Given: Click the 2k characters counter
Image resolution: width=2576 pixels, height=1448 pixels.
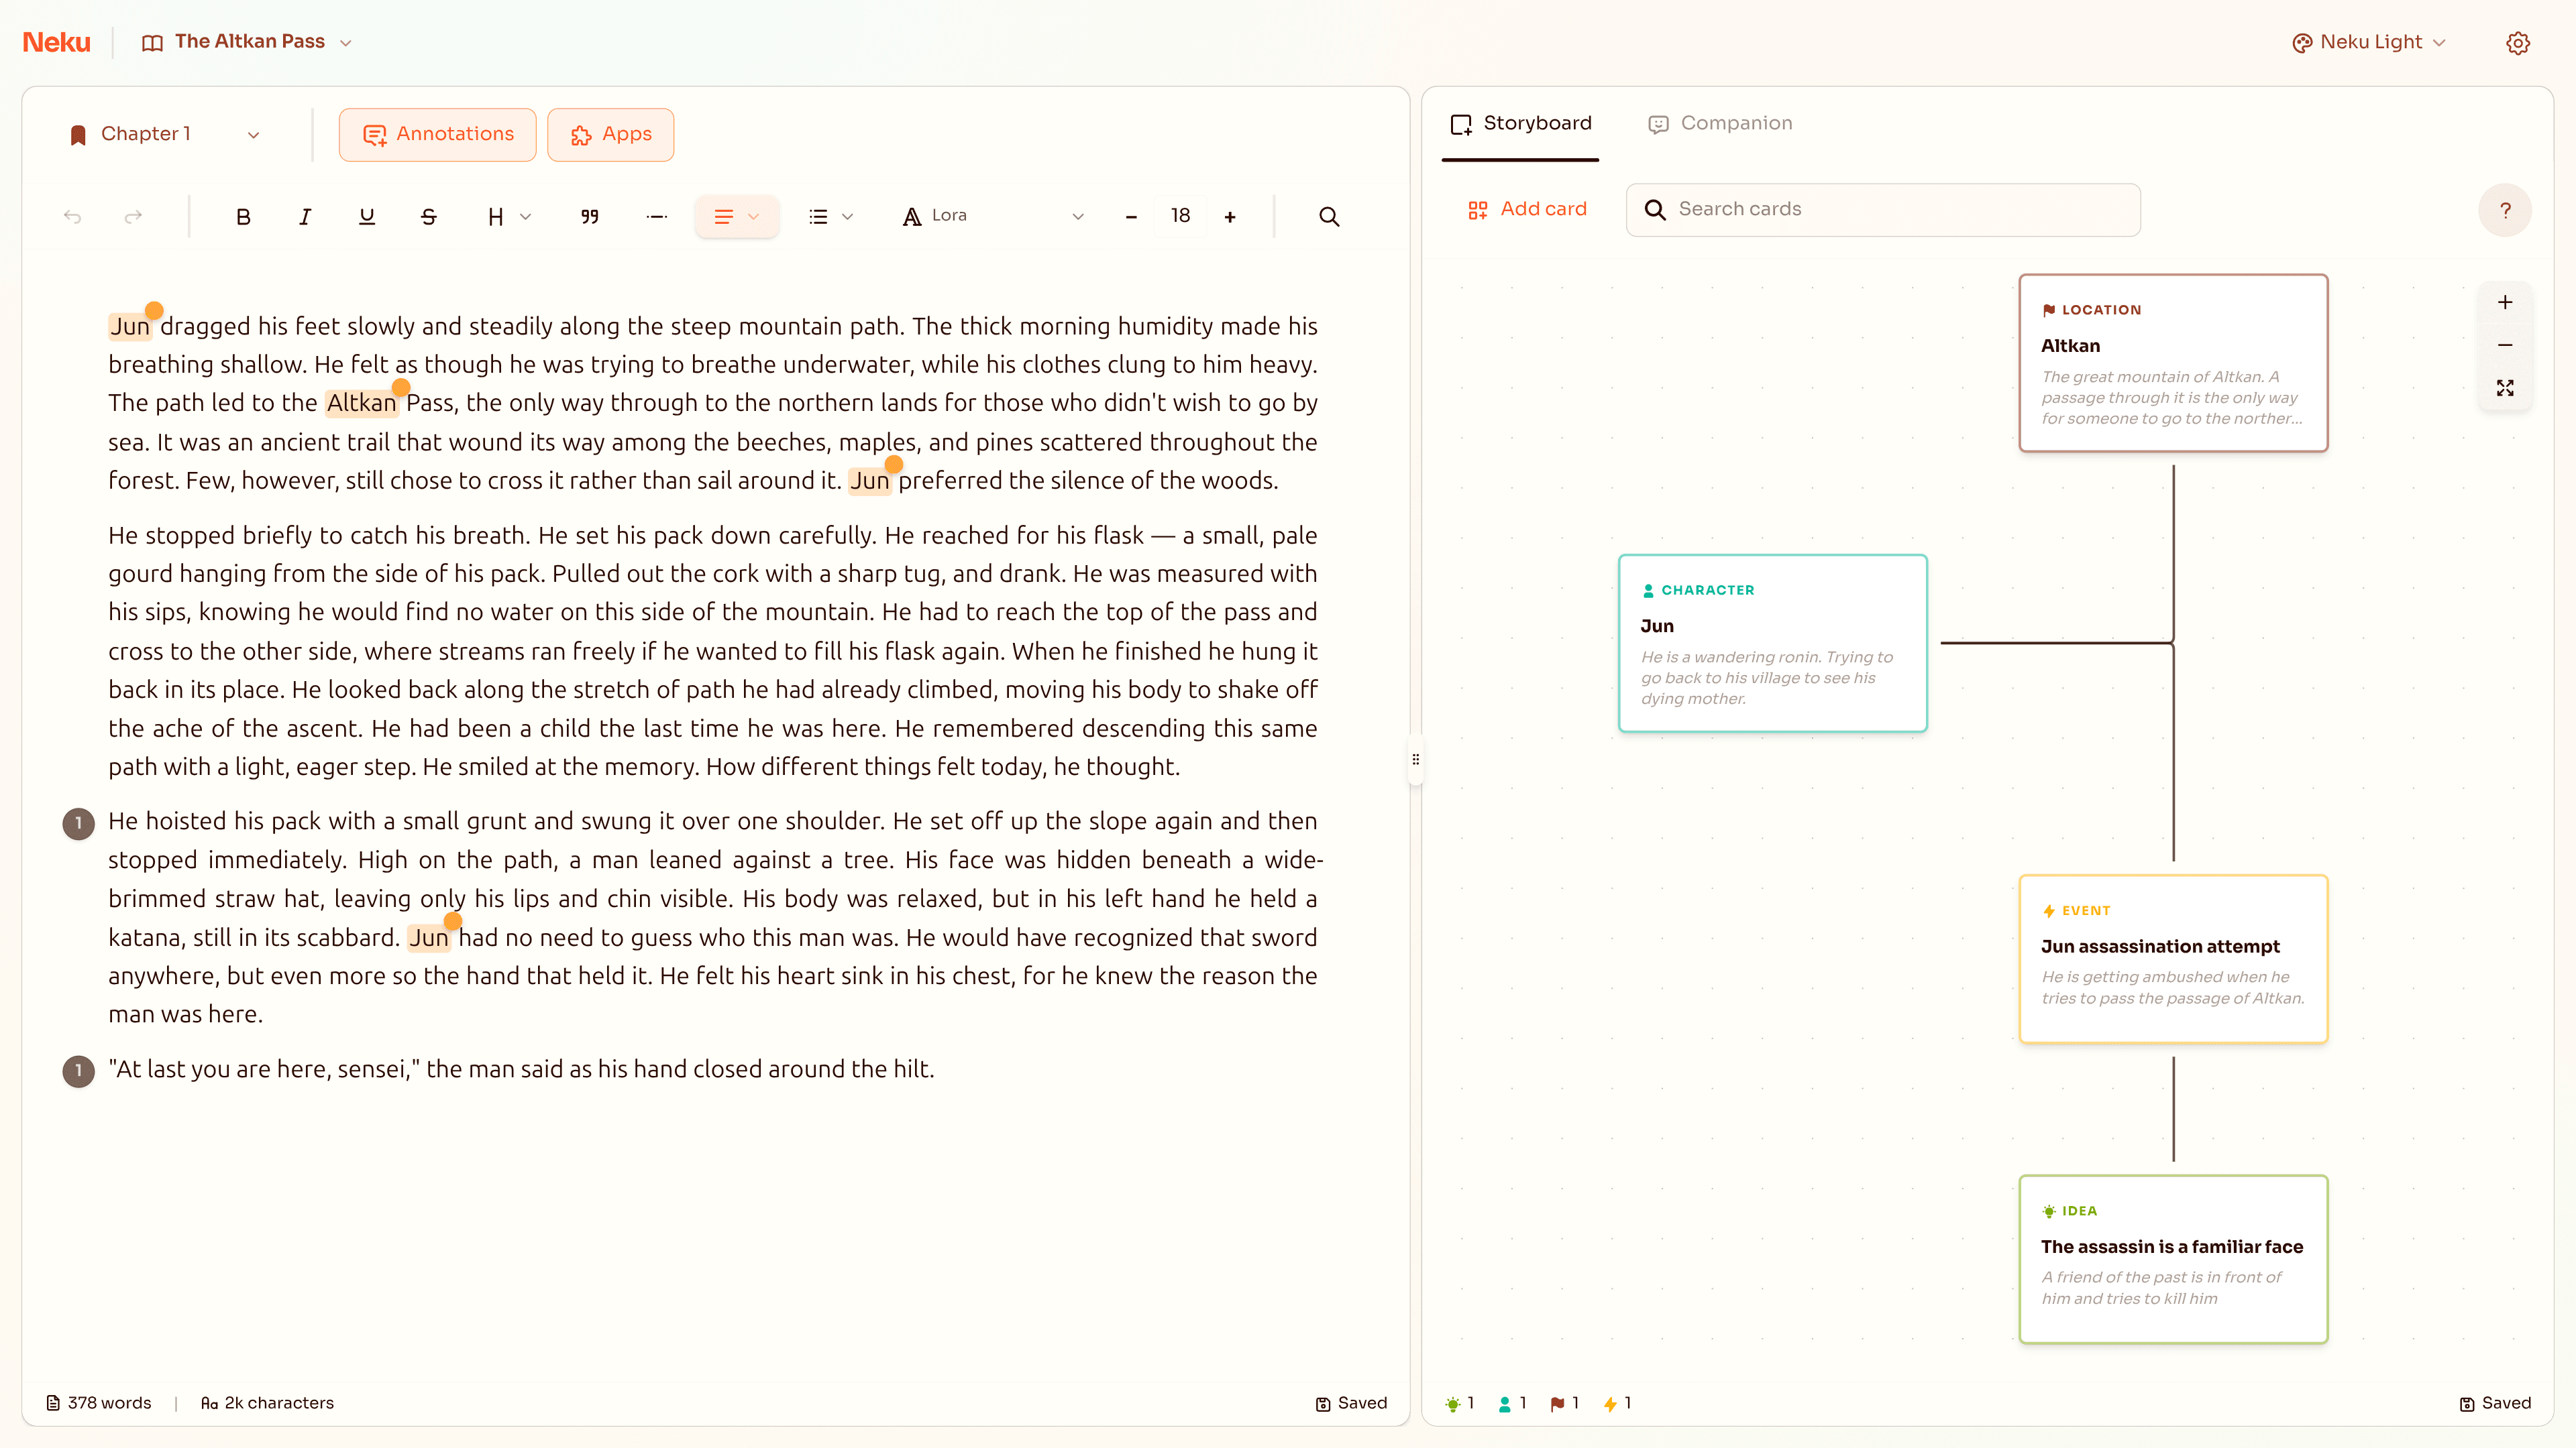Looking at the screenshot, I should coord(267,1403).
